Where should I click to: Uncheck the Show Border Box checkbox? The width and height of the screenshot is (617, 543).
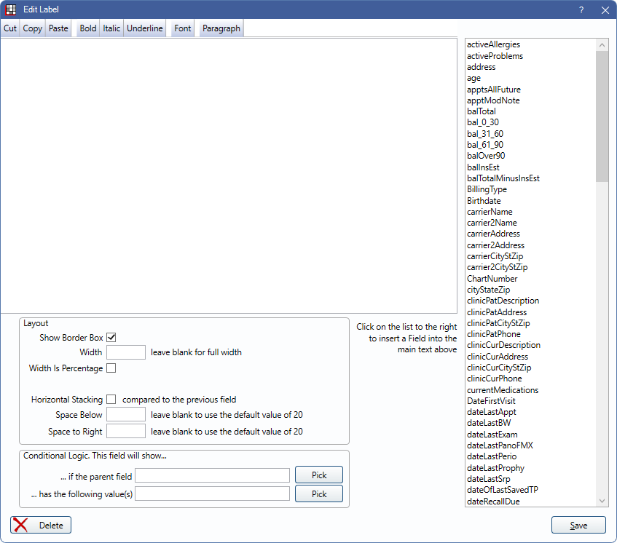click(111, 337)
